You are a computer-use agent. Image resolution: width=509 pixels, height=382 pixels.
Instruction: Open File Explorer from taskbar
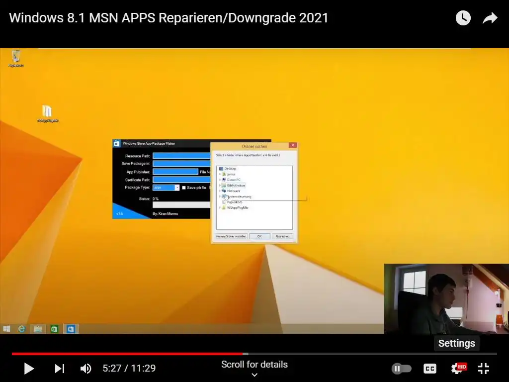tap(38, 329)
